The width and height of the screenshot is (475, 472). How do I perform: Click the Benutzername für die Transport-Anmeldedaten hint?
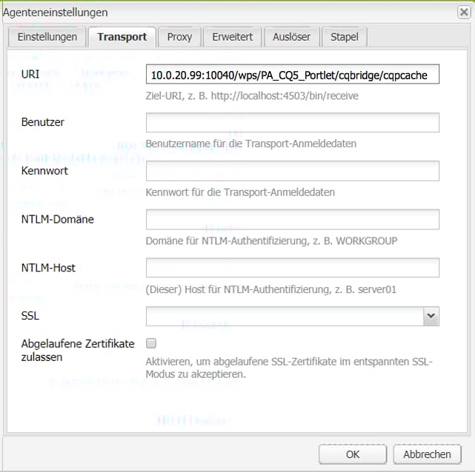pyautogui.click(x=251, y=144)
